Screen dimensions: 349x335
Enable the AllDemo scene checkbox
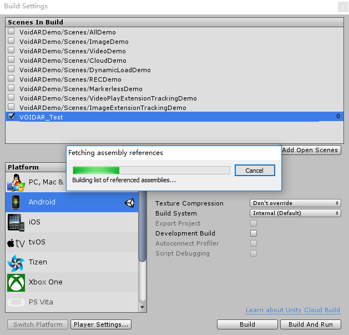coord(11,31)
